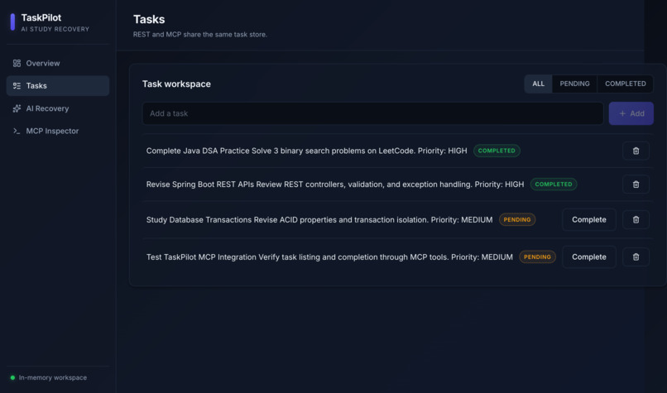Click the Task workspace heading
Viewport: 667px width, 393px height.
[176, 84]
